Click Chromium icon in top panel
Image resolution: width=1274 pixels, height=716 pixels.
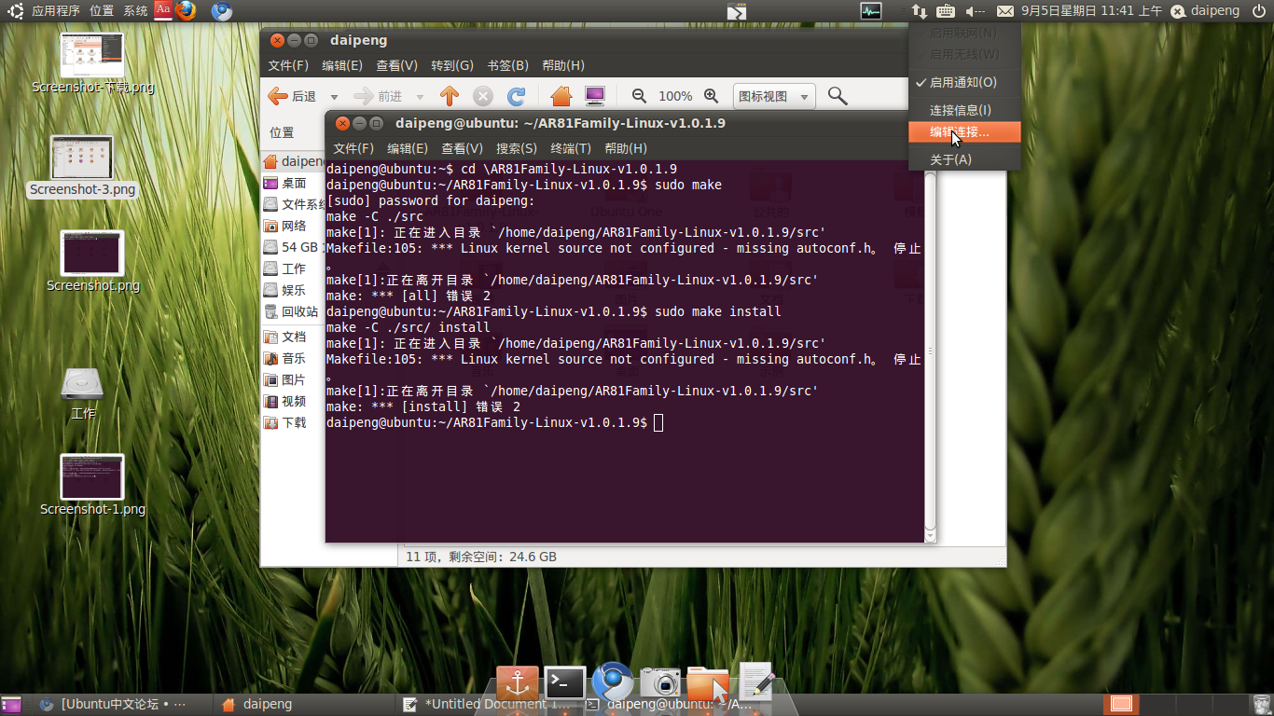(221, 11)
